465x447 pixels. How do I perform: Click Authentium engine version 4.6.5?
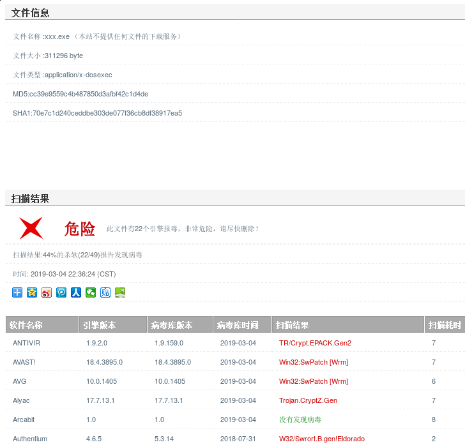(94, 439)
